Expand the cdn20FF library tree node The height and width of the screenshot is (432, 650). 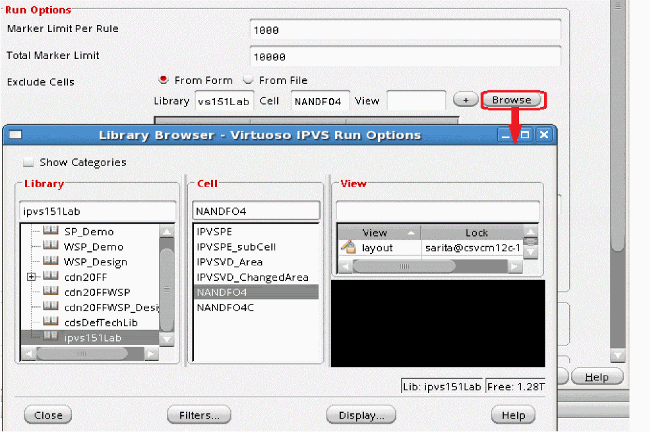[x=31, y=277]
